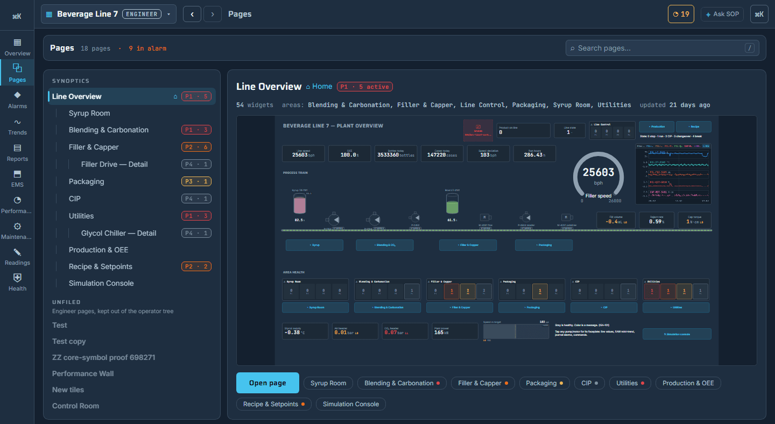The width and height of the screenshot is (775, 424).
Task: Click the P1 · 5 active badge
Action: coord(365,87)
